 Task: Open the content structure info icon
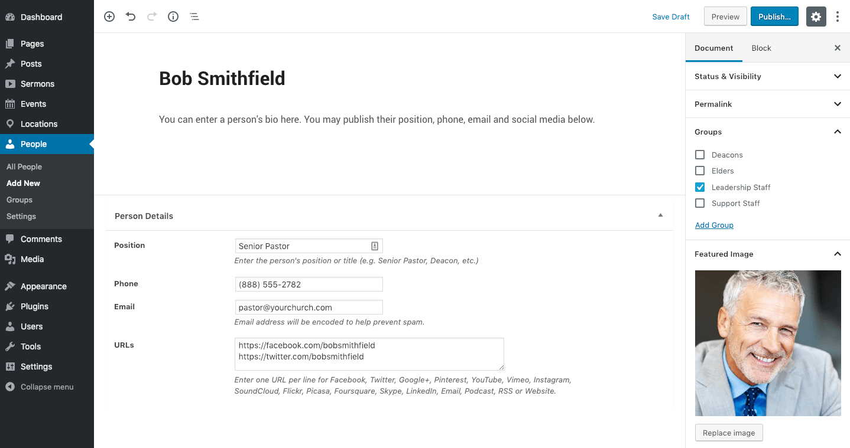[x=173, y=17]
